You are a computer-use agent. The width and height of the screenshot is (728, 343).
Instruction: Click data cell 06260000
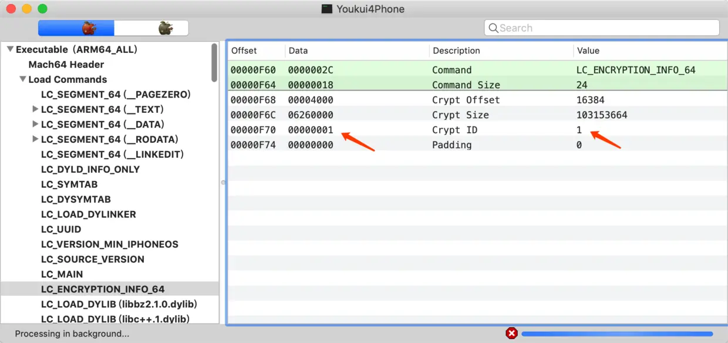311,115
